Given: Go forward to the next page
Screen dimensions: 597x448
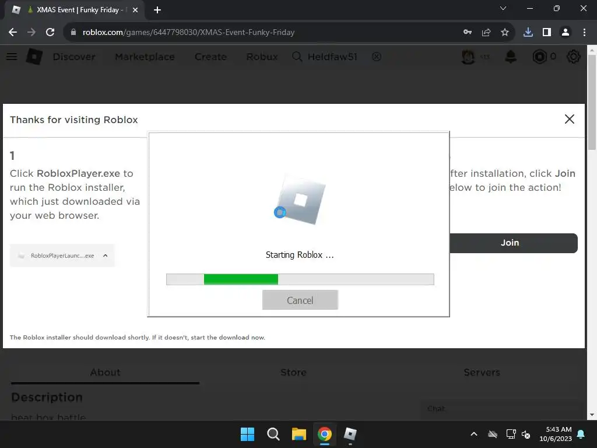Looking at the screenshot, I should point(31,33).
